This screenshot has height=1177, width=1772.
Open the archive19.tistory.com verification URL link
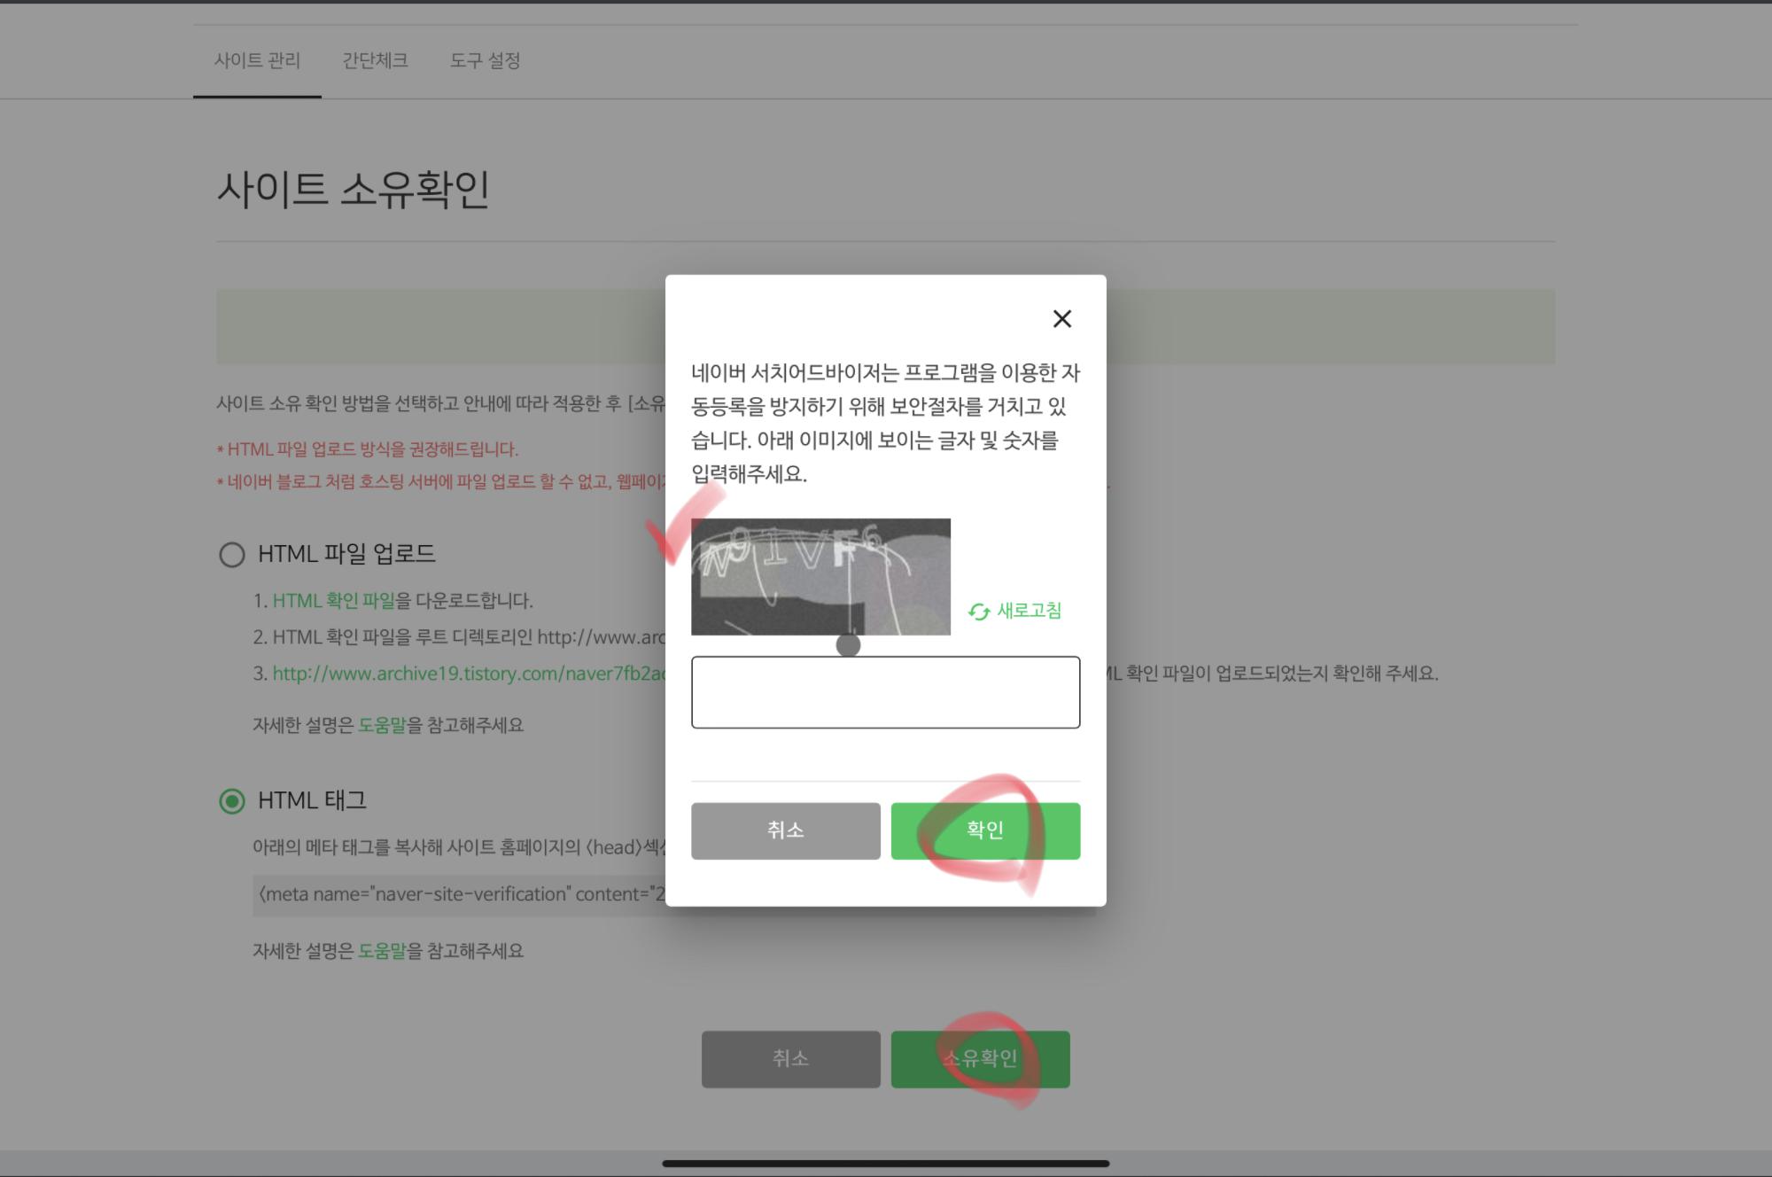click(468, 674)
